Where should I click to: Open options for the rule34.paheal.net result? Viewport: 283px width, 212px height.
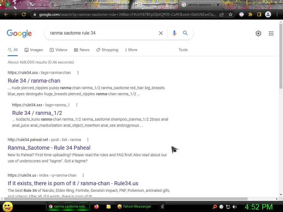pyautogui.click(x=88, y=140)
